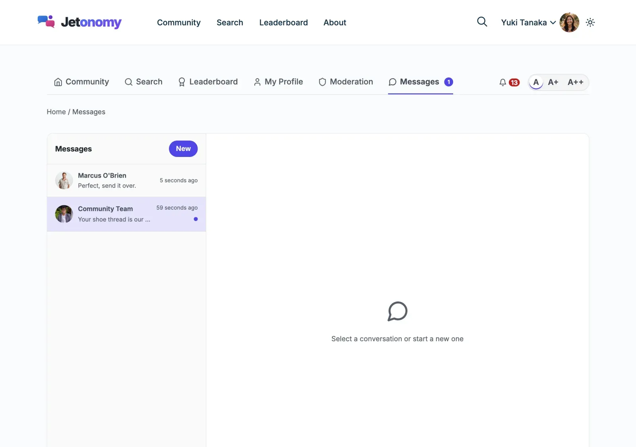Image resolution: width=636 pixels, height=447 pixels.
Task: Start a New message
Action: coord(183,149)
